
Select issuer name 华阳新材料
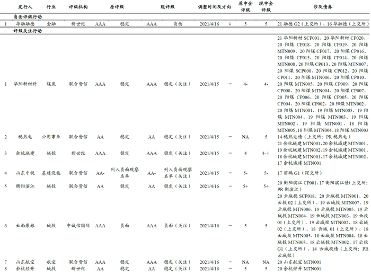click(25, 84)
